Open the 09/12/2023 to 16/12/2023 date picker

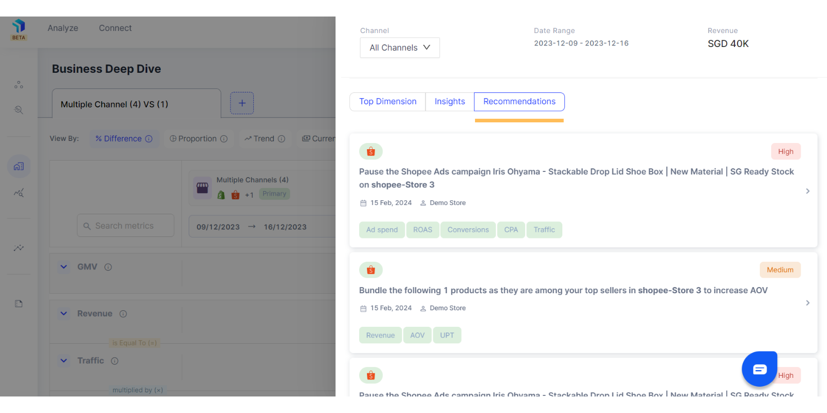[263, 227]
